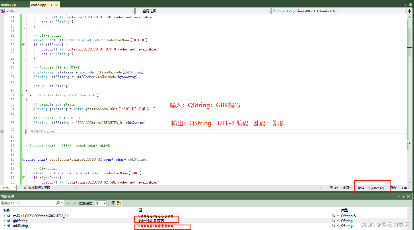
Task: Collapse the code block at line 31
Action: pyautogui.click(x=24, y=95)
